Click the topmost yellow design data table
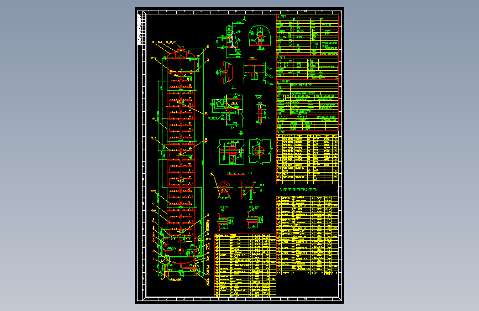Screen dimensions: 479x311 [307, 35]
